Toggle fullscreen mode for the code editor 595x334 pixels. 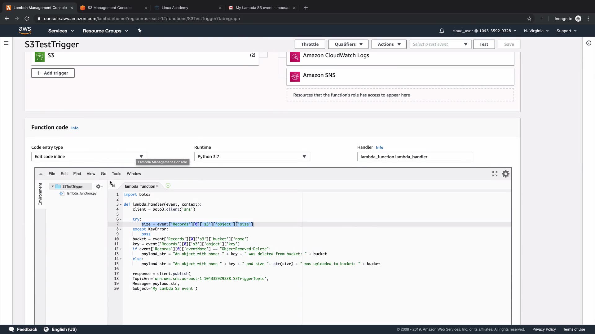[495, 174]
